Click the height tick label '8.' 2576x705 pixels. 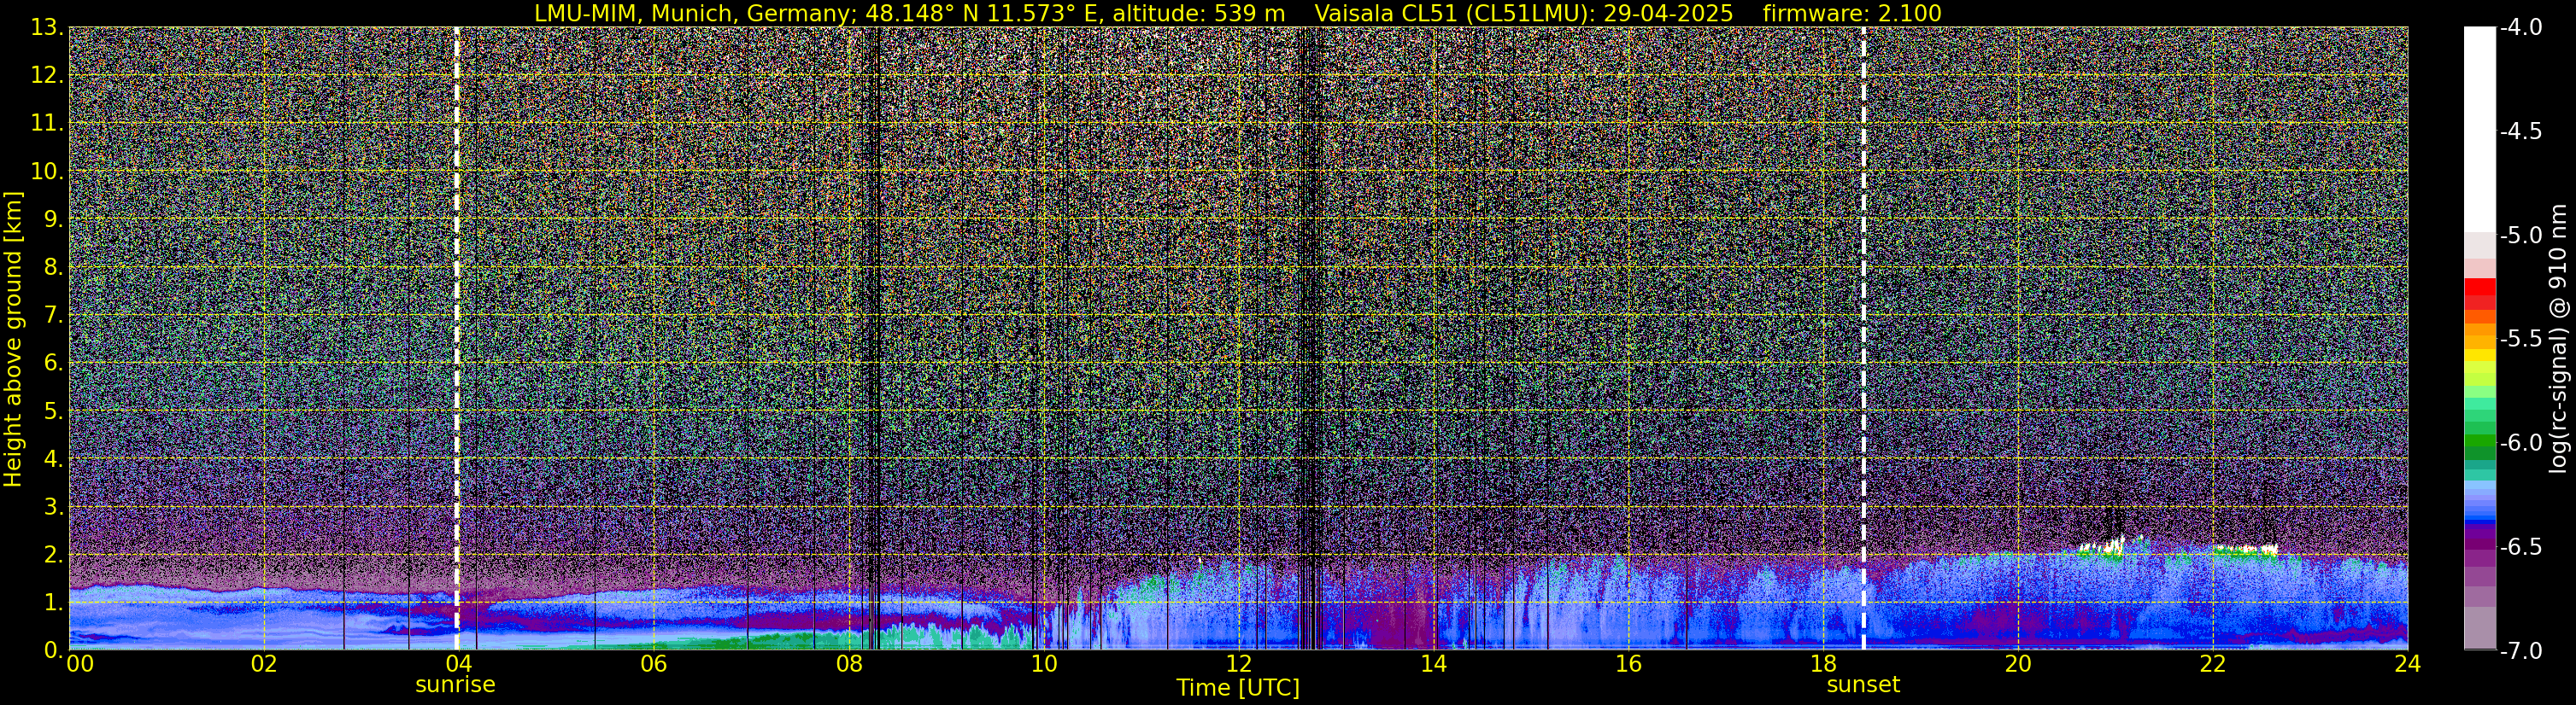pos(54,266)
